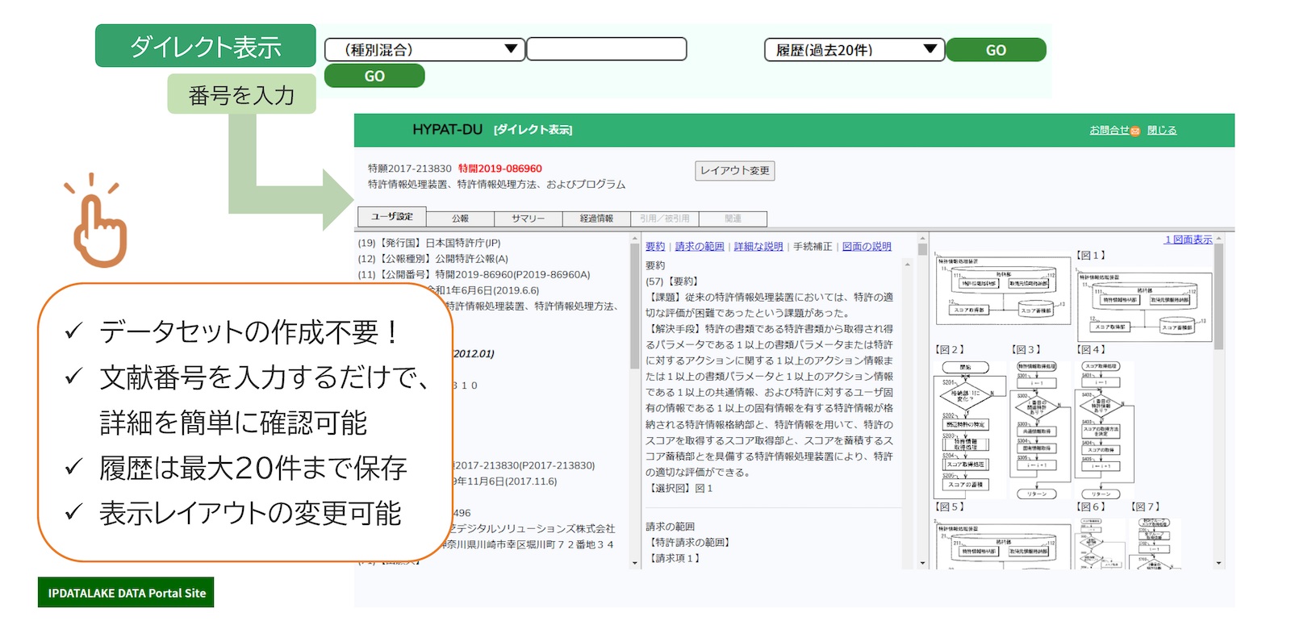Click the (19)【発行国】日本国特許庁(JP) line
This screenshot has width=1291, height=625.
[429, 243]
